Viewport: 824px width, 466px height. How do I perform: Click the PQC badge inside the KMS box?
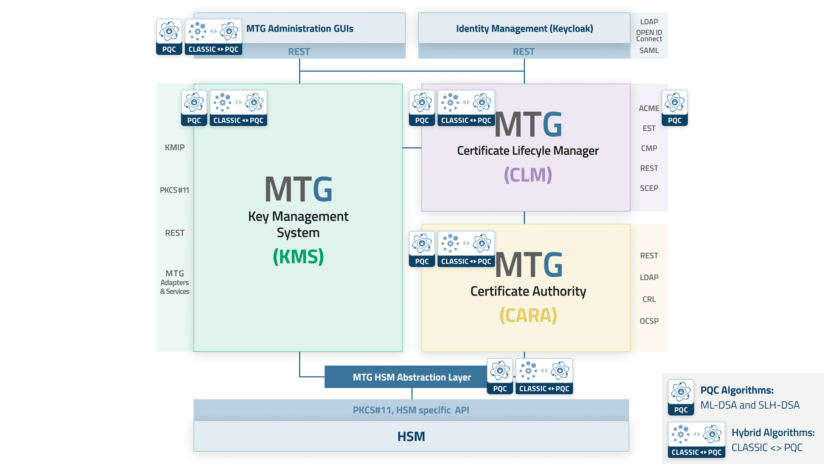click(194, 108)
